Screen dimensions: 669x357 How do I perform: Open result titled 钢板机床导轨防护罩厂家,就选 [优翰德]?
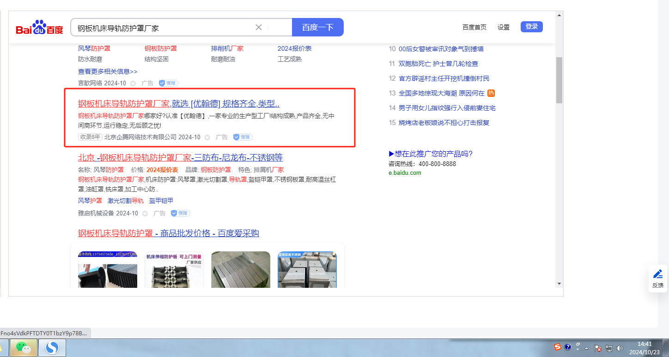click(x=179, y=104)
